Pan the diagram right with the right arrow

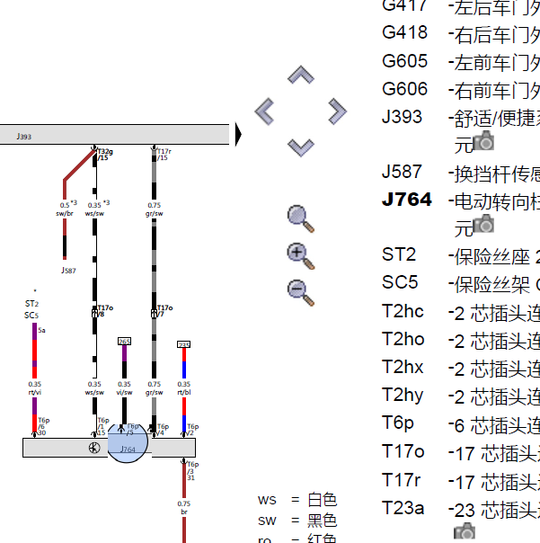click(x=337, y=111)
